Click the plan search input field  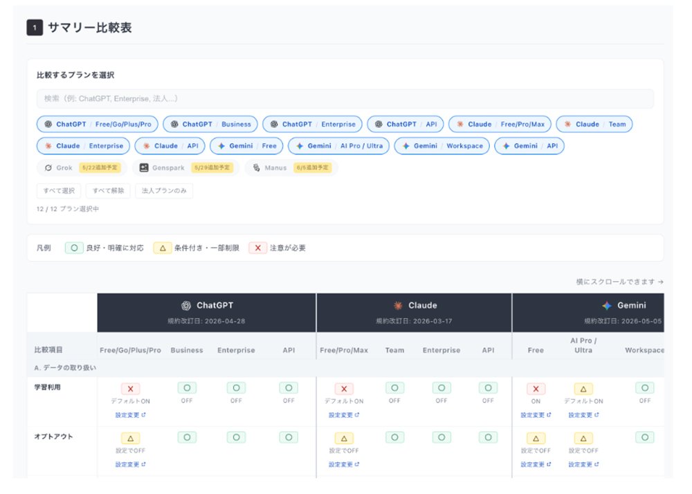345,99
